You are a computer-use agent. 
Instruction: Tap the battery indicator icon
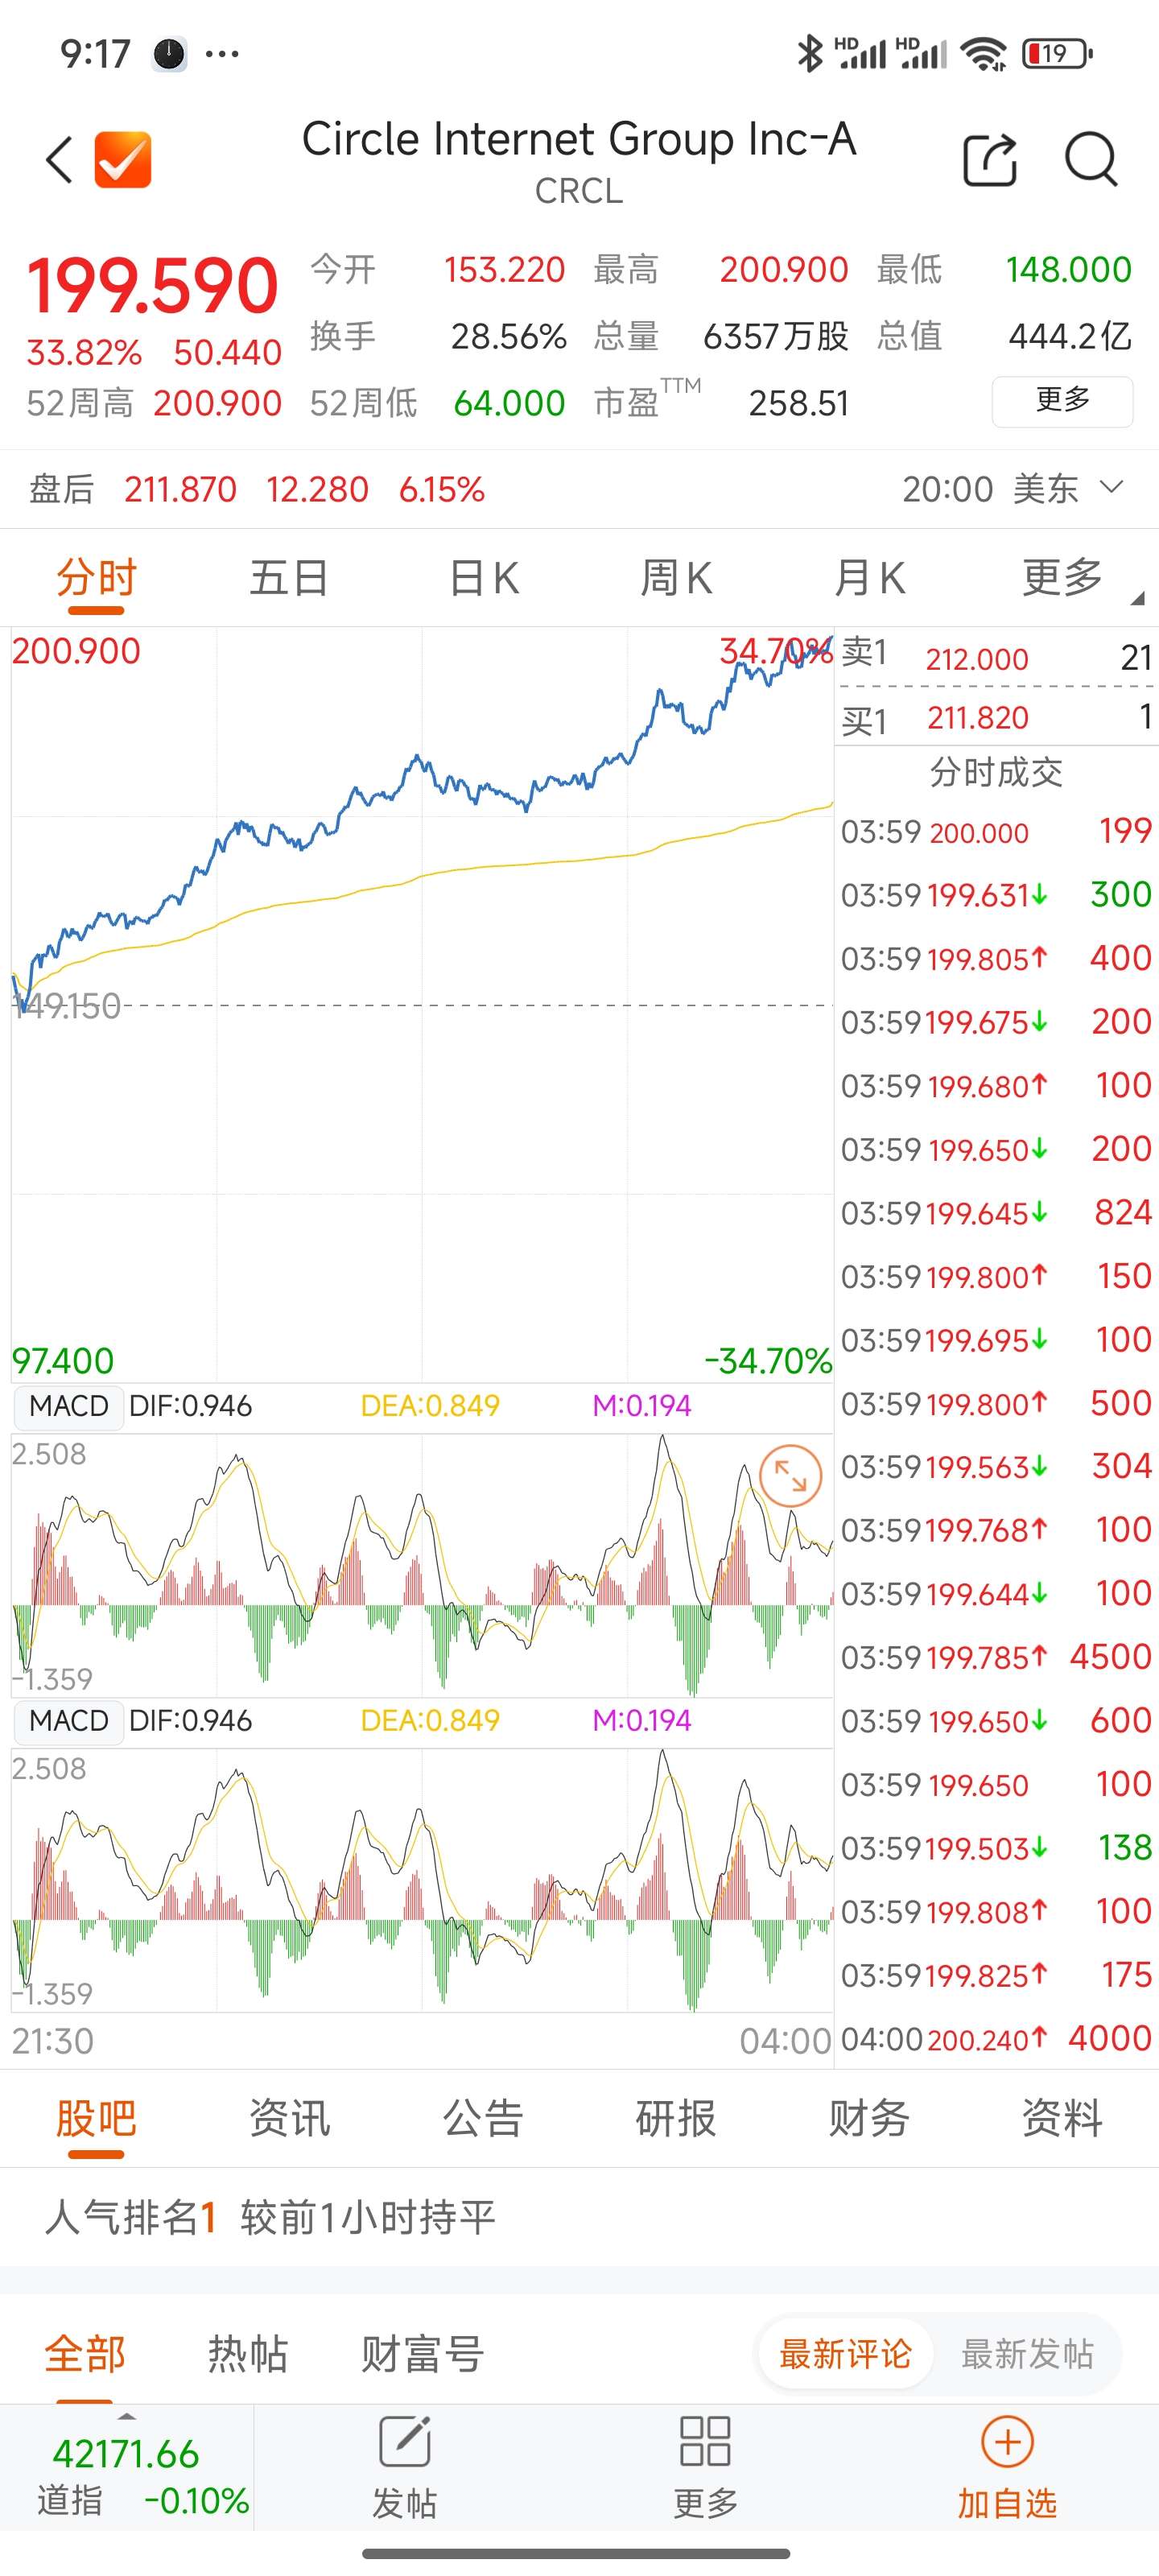pos(1057,53)
